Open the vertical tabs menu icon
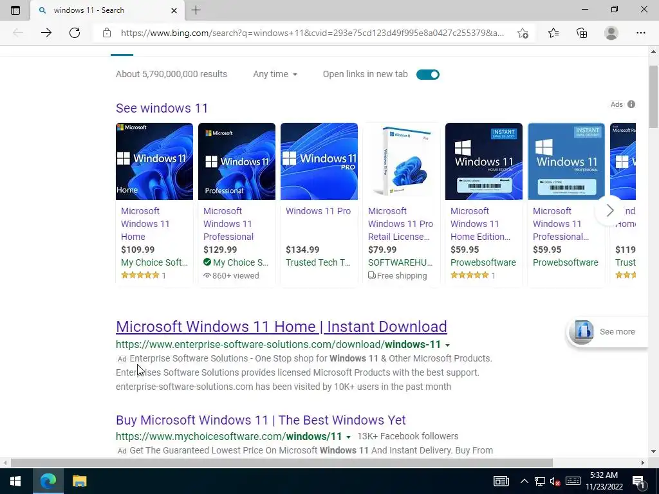 pyautogui.click(x=15, y=10)
